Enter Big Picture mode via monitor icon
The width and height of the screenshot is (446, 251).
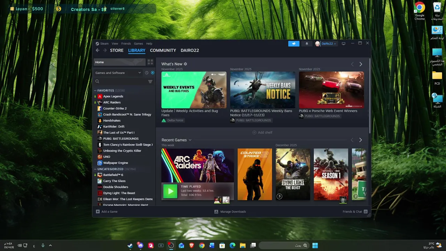[x=344, y=44]
